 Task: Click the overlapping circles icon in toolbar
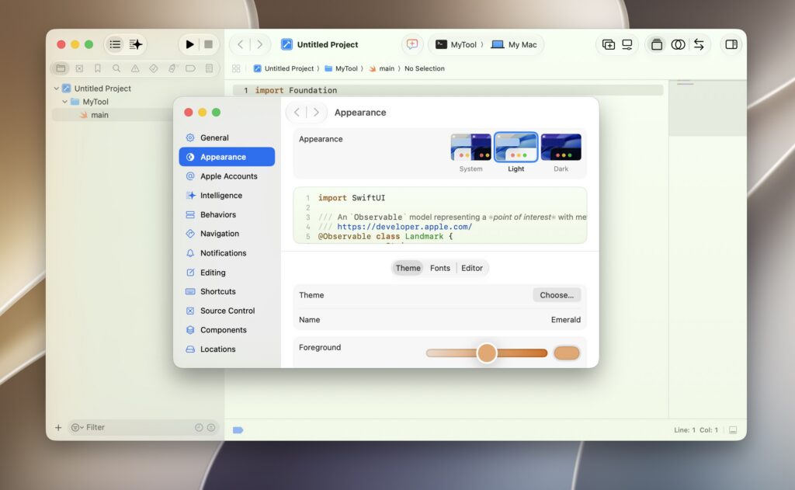click(678, 44)
